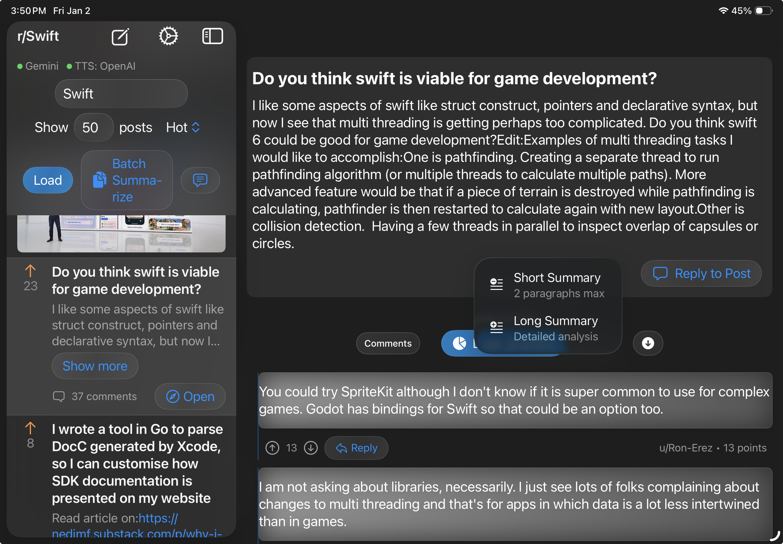Click the Swift subreddit name field
Viewport: 783px width, 544px height.
(x=121, y=94)
